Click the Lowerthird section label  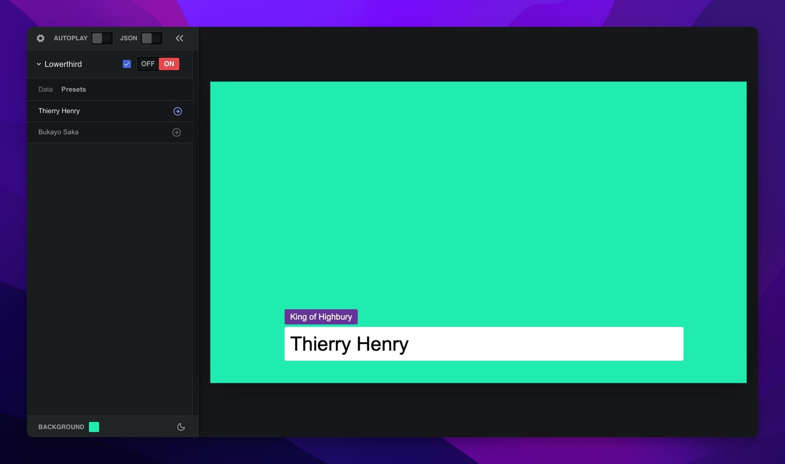tap(63, 64)
